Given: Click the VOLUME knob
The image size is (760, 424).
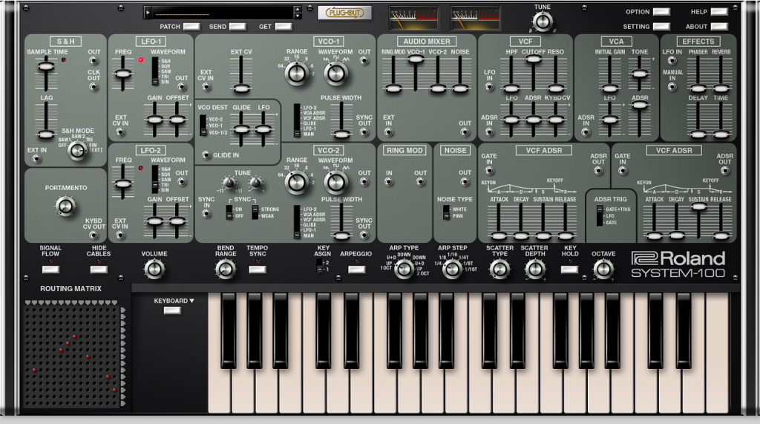Looking at the screenshot, I should pos(154,270).
